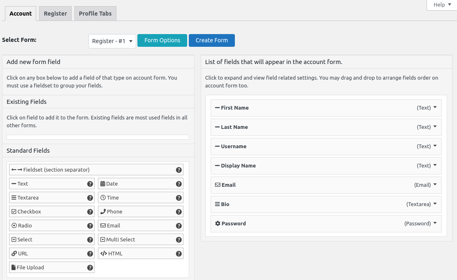The height and width of the screenshot is (280, 457).
Task: Add a Phone field to form
Action: click(141, 212)
